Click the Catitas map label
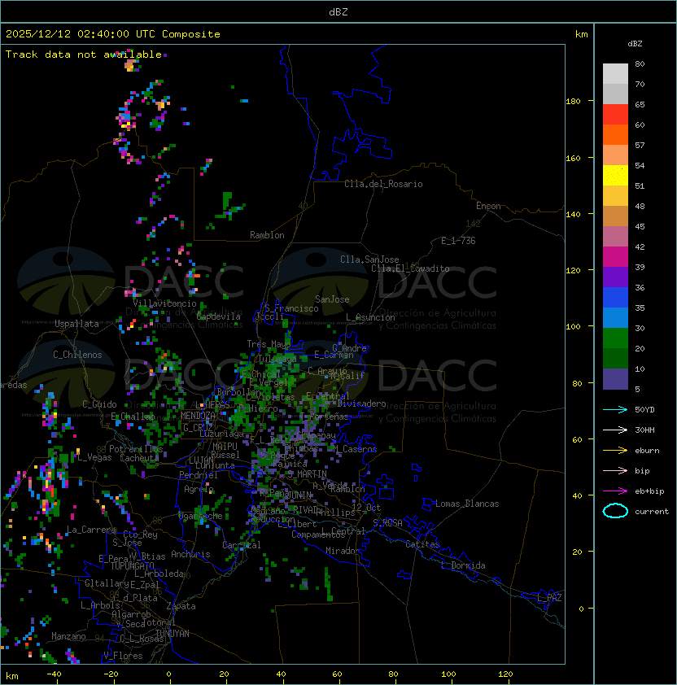Screen dimensions: 677x685 tap(422, 544)
